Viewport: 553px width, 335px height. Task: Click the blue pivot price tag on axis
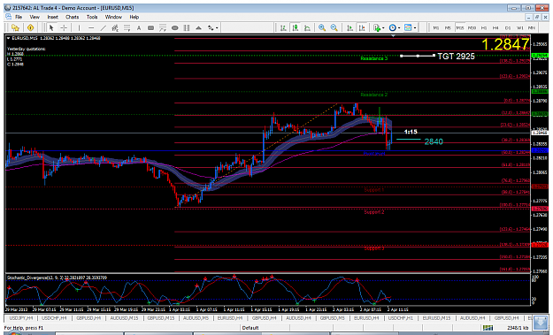pyautogui.click(x=540, y=150)
